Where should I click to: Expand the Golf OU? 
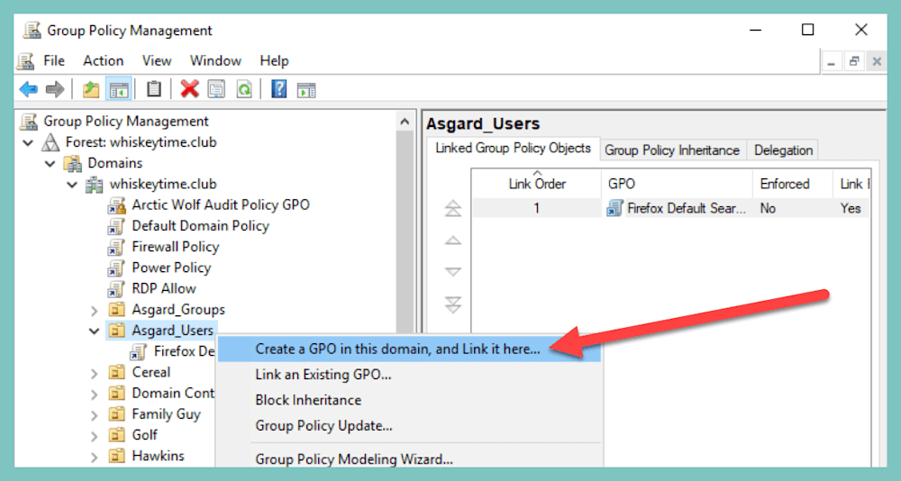pos(95,436)
